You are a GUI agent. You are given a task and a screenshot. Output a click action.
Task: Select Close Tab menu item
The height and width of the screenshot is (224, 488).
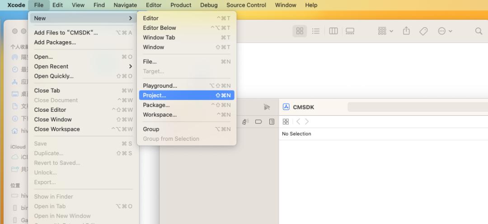coord(83,91)
